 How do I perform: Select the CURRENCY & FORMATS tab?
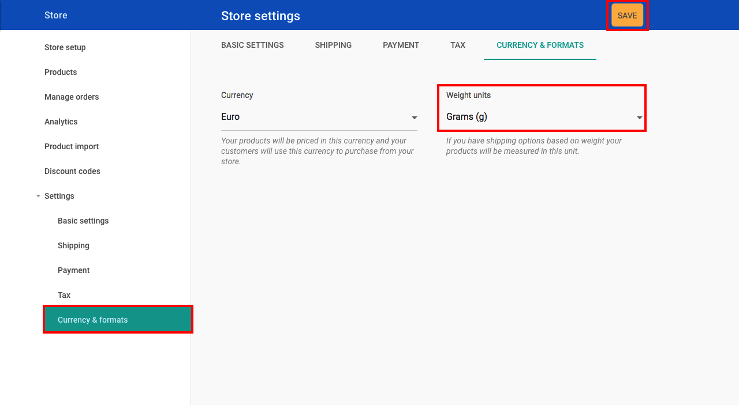point(540,45)
